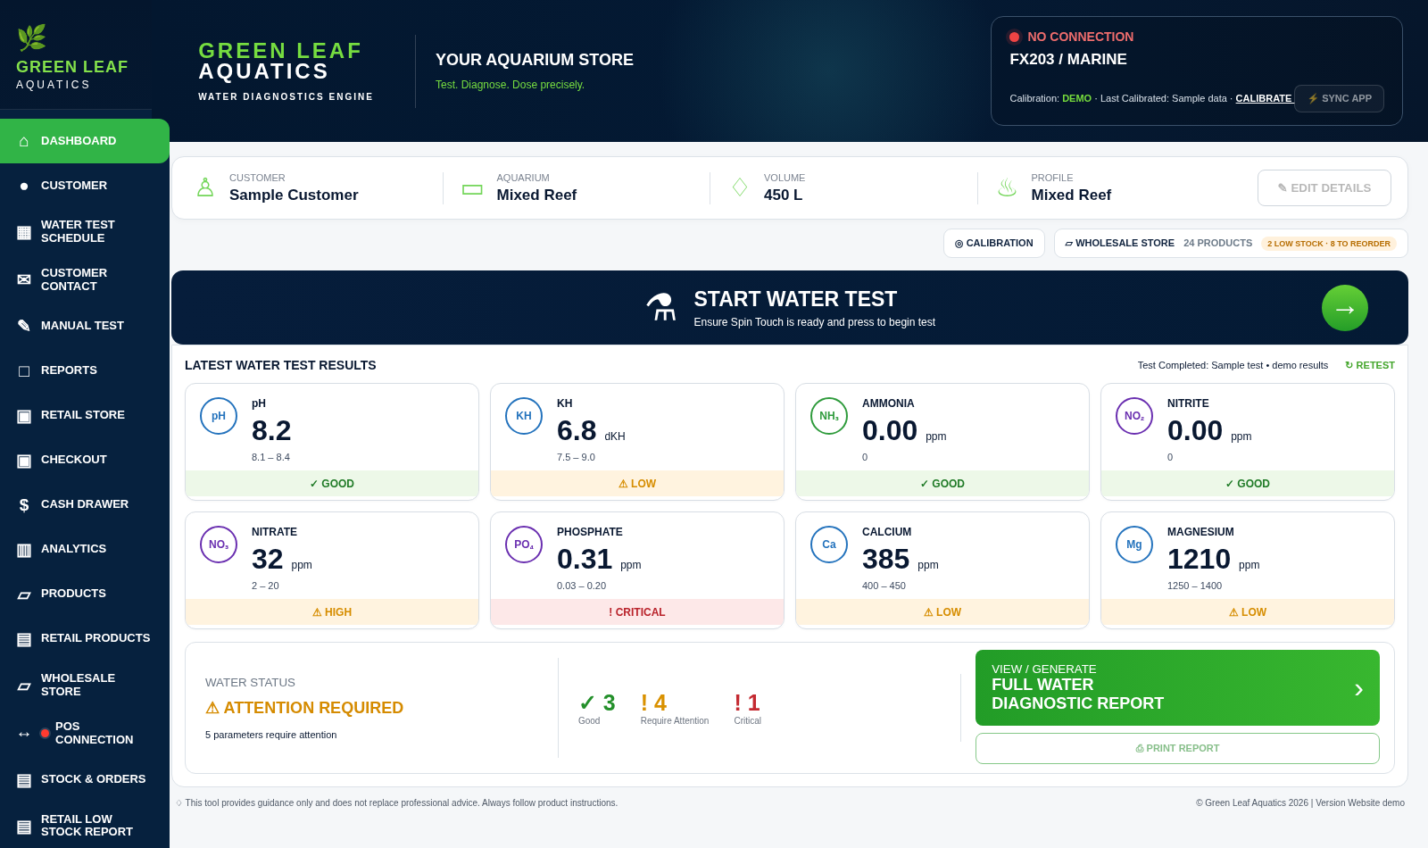Click the red No Connection status dot

pyautogui.click(x=1014, y=37)
